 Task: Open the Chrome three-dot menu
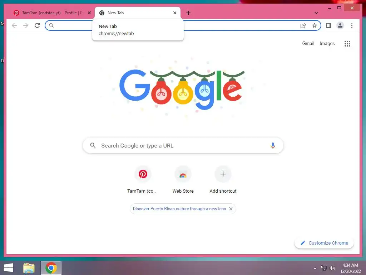352,25
